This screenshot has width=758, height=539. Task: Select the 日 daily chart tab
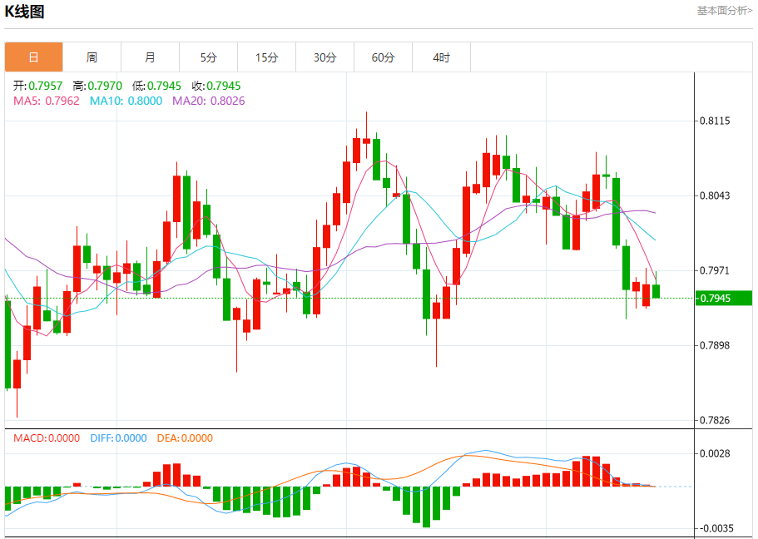pyautogui.click(x=33, y=57)
